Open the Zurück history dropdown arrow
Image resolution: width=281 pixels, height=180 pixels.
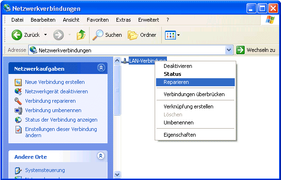click(46, 35)
